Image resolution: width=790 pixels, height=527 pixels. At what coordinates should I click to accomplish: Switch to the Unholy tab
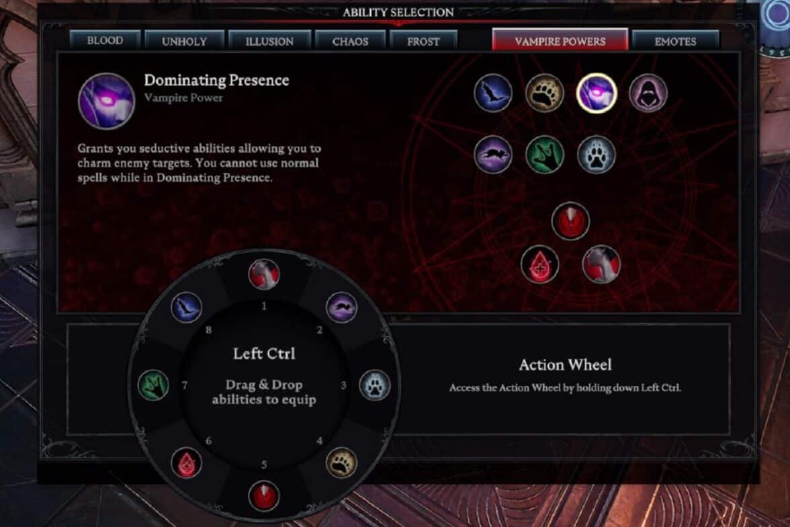pyautogui.click(x=184, y=41)
